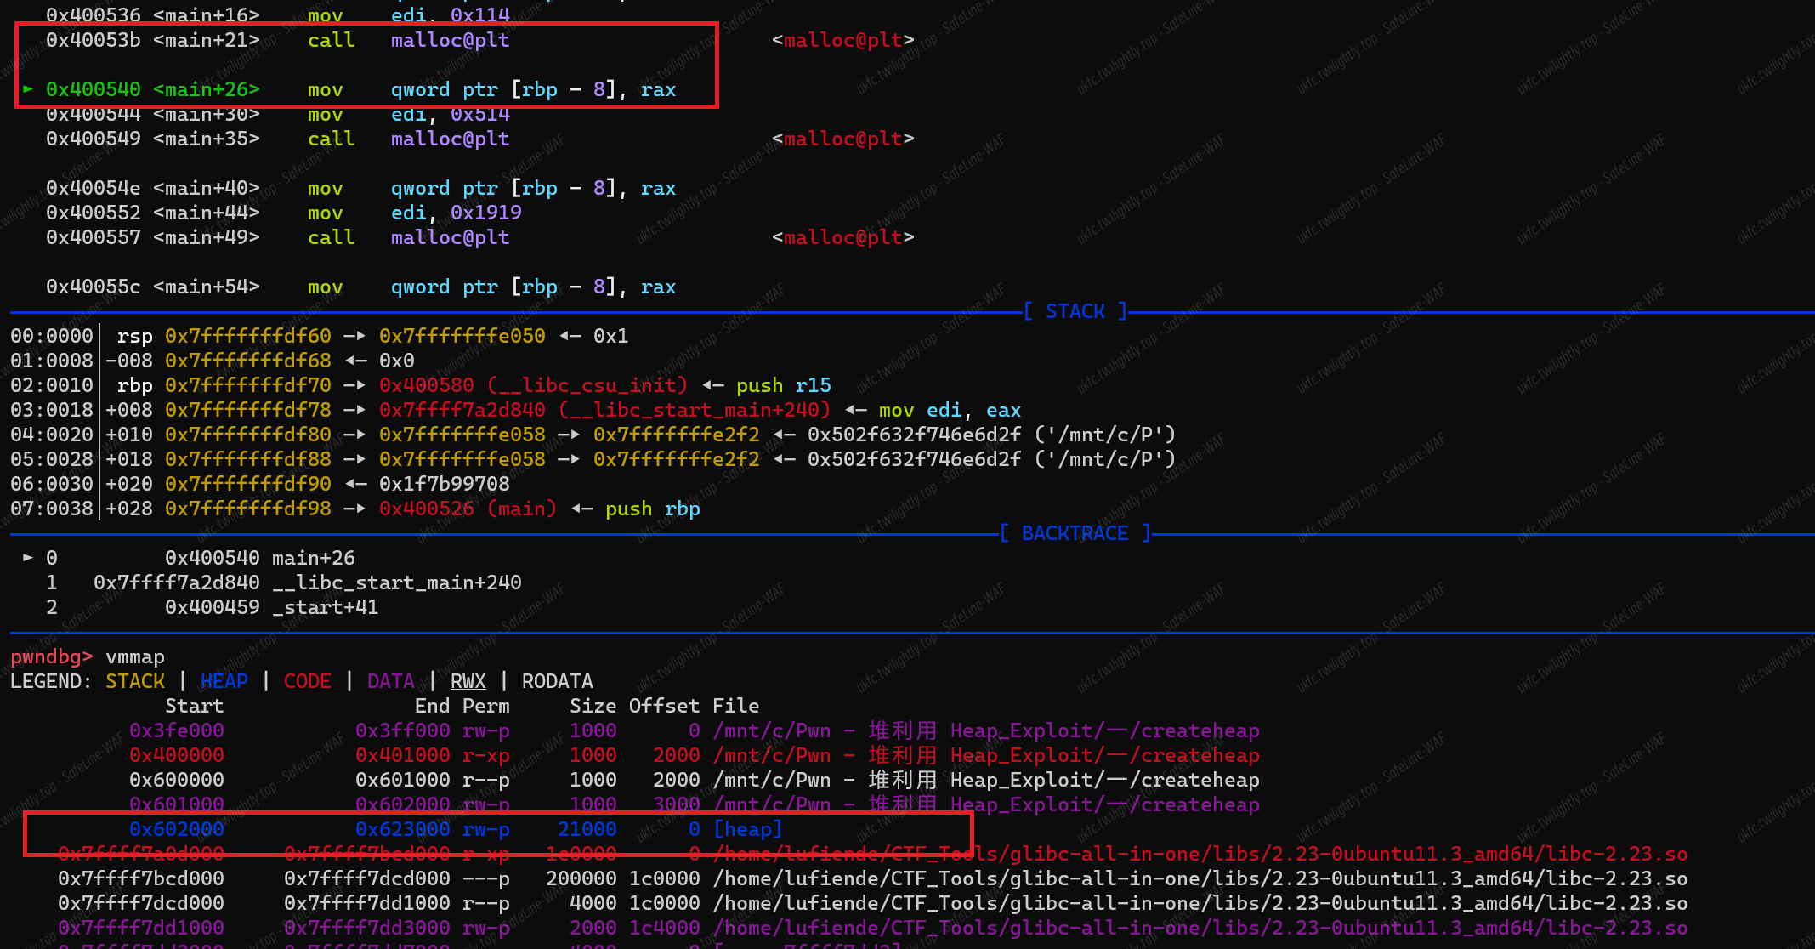
Task: Click the backtrace frame 0 arrow marker
Action: click(x=28, y=558)
